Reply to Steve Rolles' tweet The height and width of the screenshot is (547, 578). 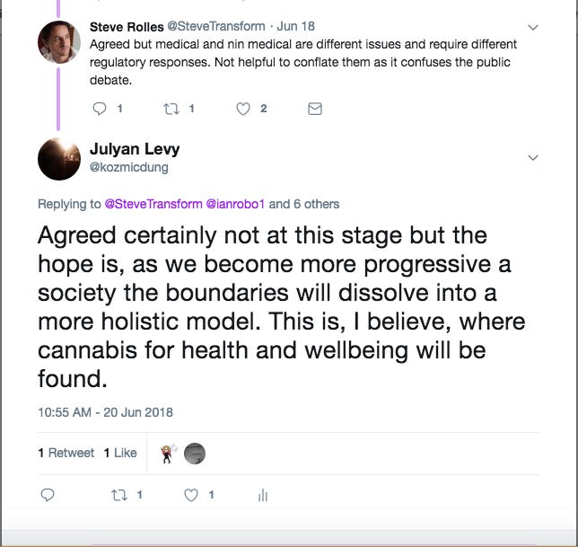tap(100, 109)
